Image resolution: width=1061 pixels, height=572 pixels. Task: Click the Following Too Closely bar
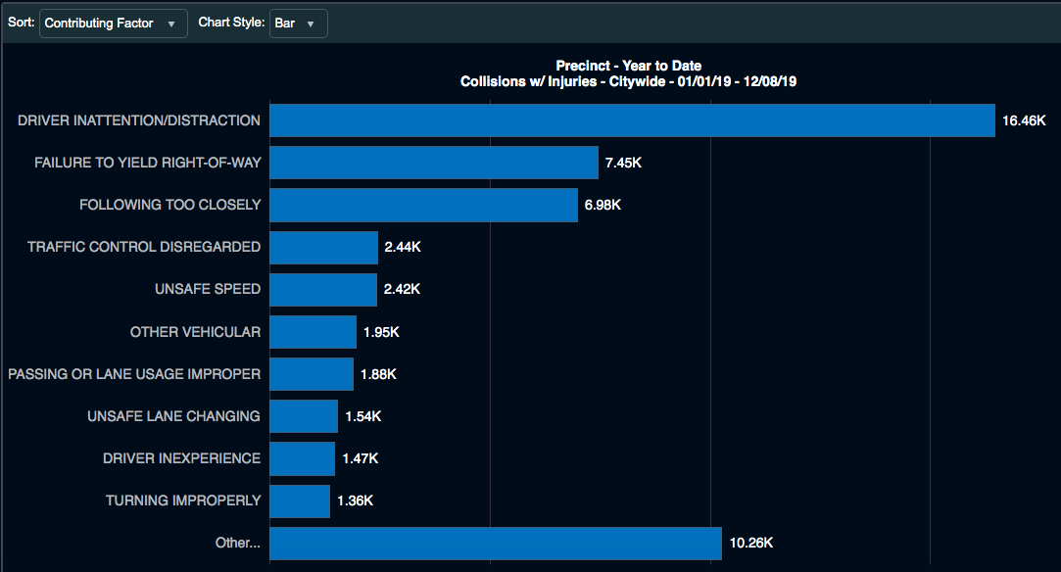423,205
